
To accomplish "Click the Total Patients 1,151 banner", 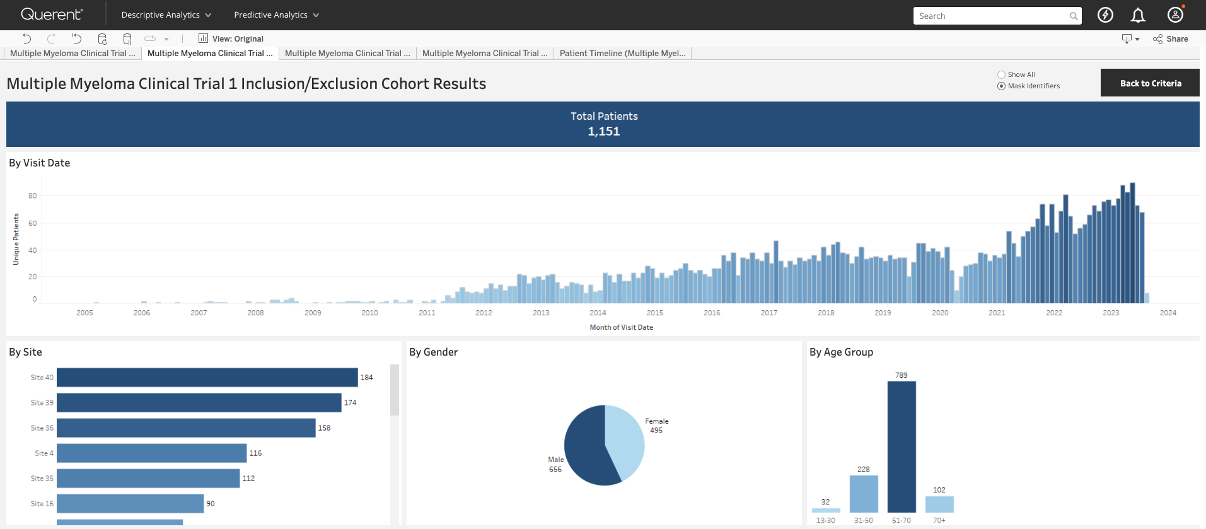I will coord(603,124).
